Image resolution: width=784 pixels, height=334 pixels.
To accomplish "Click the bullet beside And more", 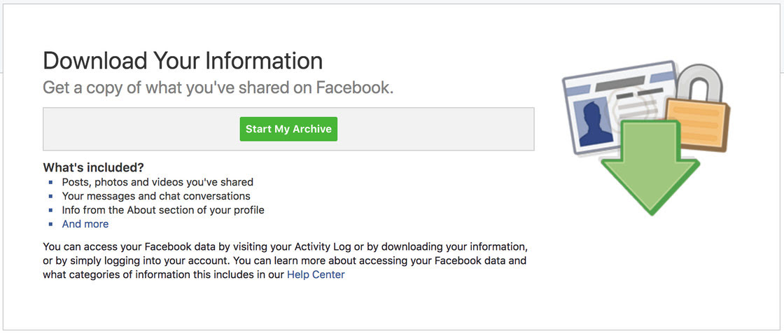I will (51, 224).
